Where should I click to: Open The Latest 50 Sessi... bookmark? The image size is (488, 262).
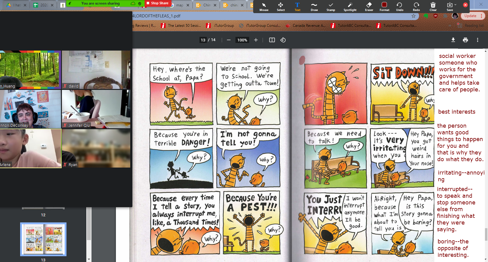coord(181,26)
